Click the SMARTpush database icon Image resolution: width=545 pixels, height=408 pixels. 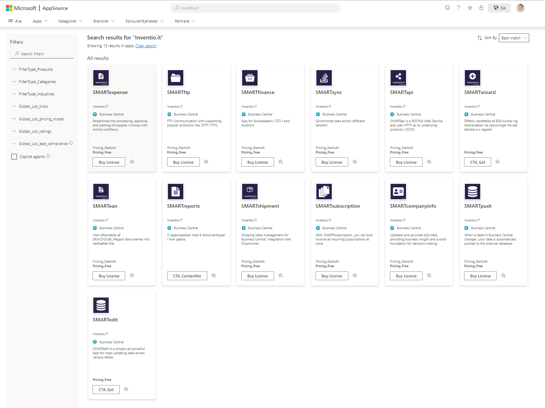click(x=473, y=192)
